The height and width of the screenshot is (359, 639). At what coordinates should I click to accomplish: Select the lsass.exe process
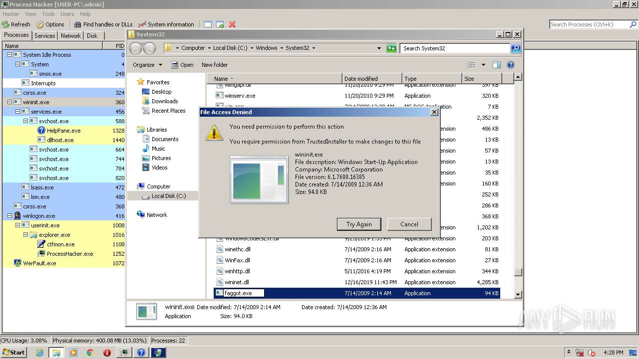tap(63, 187)
